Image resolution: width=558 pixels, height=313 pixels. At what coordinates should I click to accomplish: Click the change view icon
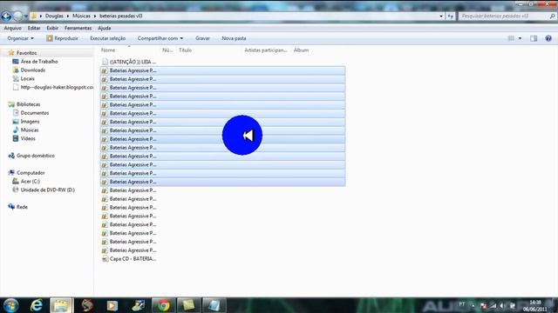point(511,38)
